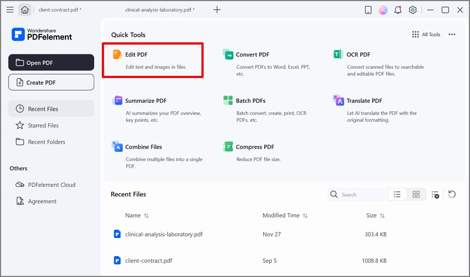Click the clear recent list icon
Image resolution: width=470 pixels, height=277 pixels.
435,195
